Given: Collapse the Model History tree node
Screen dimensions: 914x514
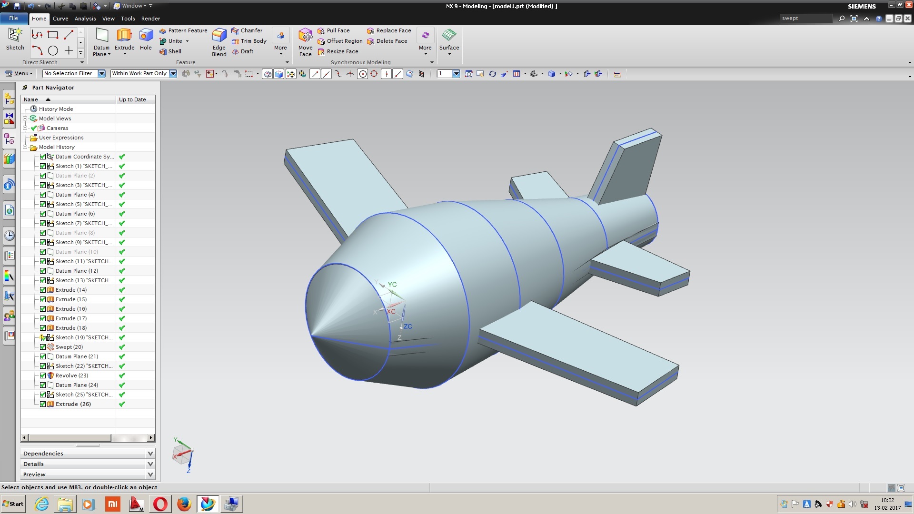Looking at the screenshot, I should 25,147.
